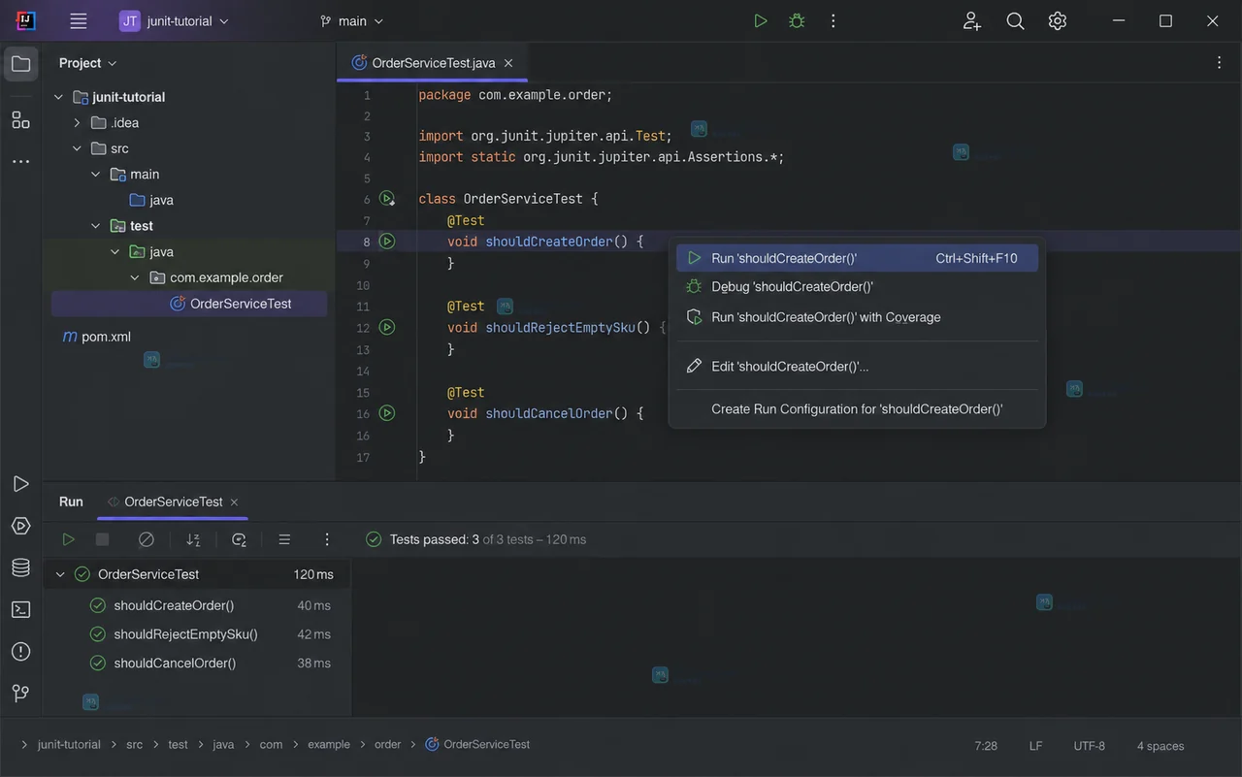Open the Terminal tool window icon
This screenshot has width=1242, height=777.
pos(20,609)
